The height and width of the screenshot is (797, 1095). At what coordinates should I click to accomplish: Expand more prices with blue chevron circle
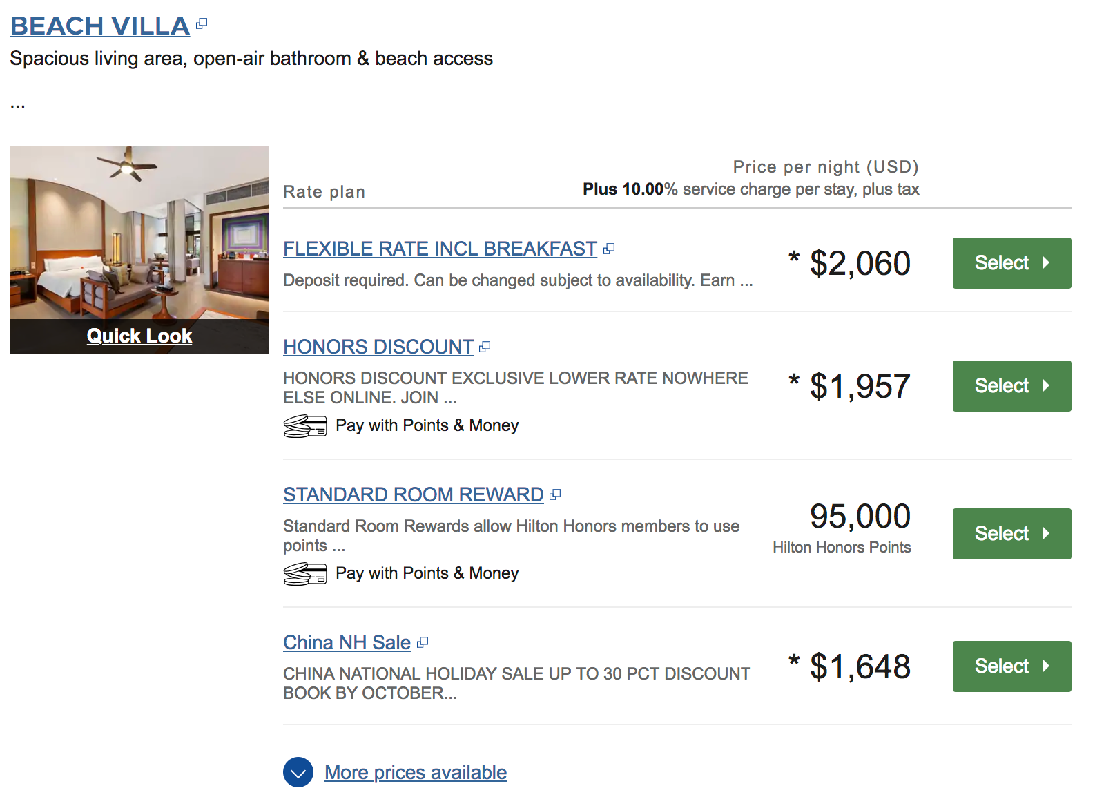point(298,772)
